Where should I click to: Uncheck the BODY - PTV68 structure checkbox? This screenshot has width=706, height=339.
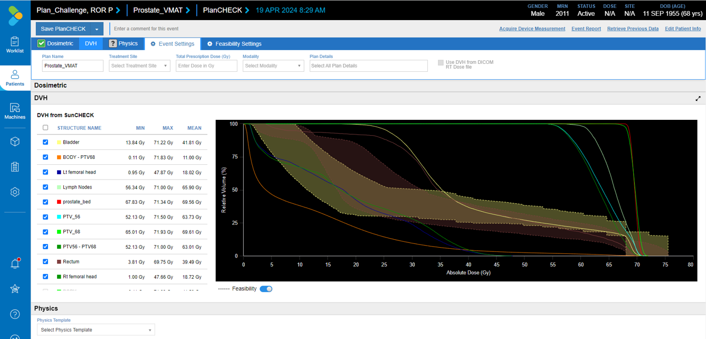coord(45,157)
